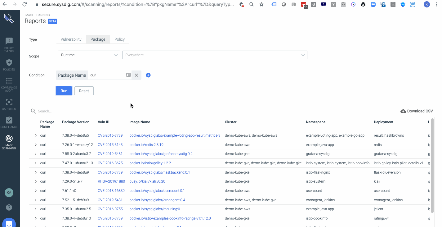Screen dimensions: 442x227
Task: Click the KA user avatar
Action: 9,193
